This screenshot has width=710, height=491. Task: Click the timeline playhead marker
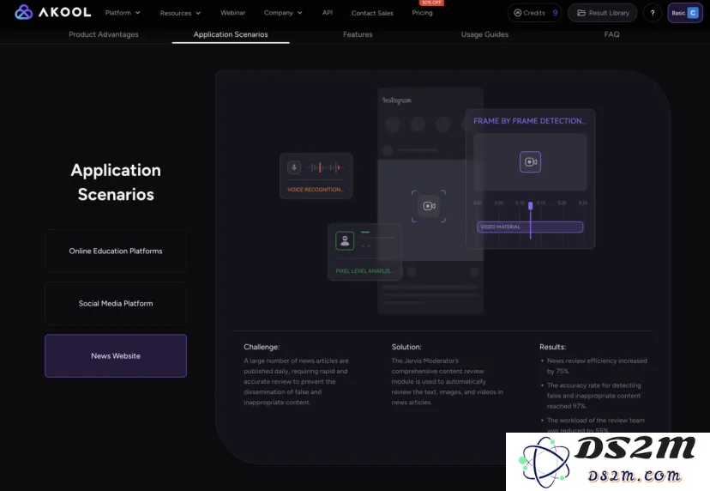pyautogui.click(x=530, y=206)
